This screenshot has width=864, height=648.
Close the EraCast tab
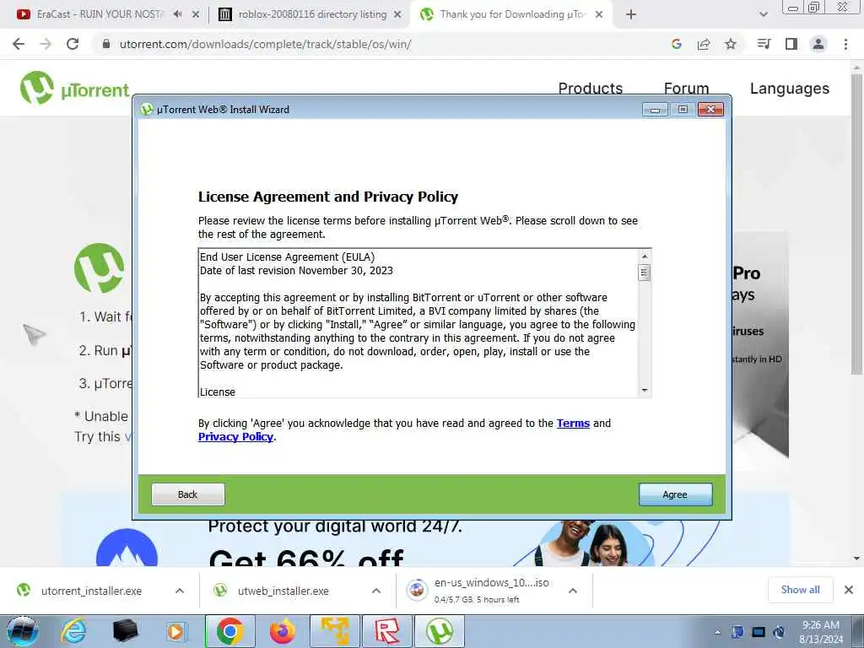click(196, 15)
